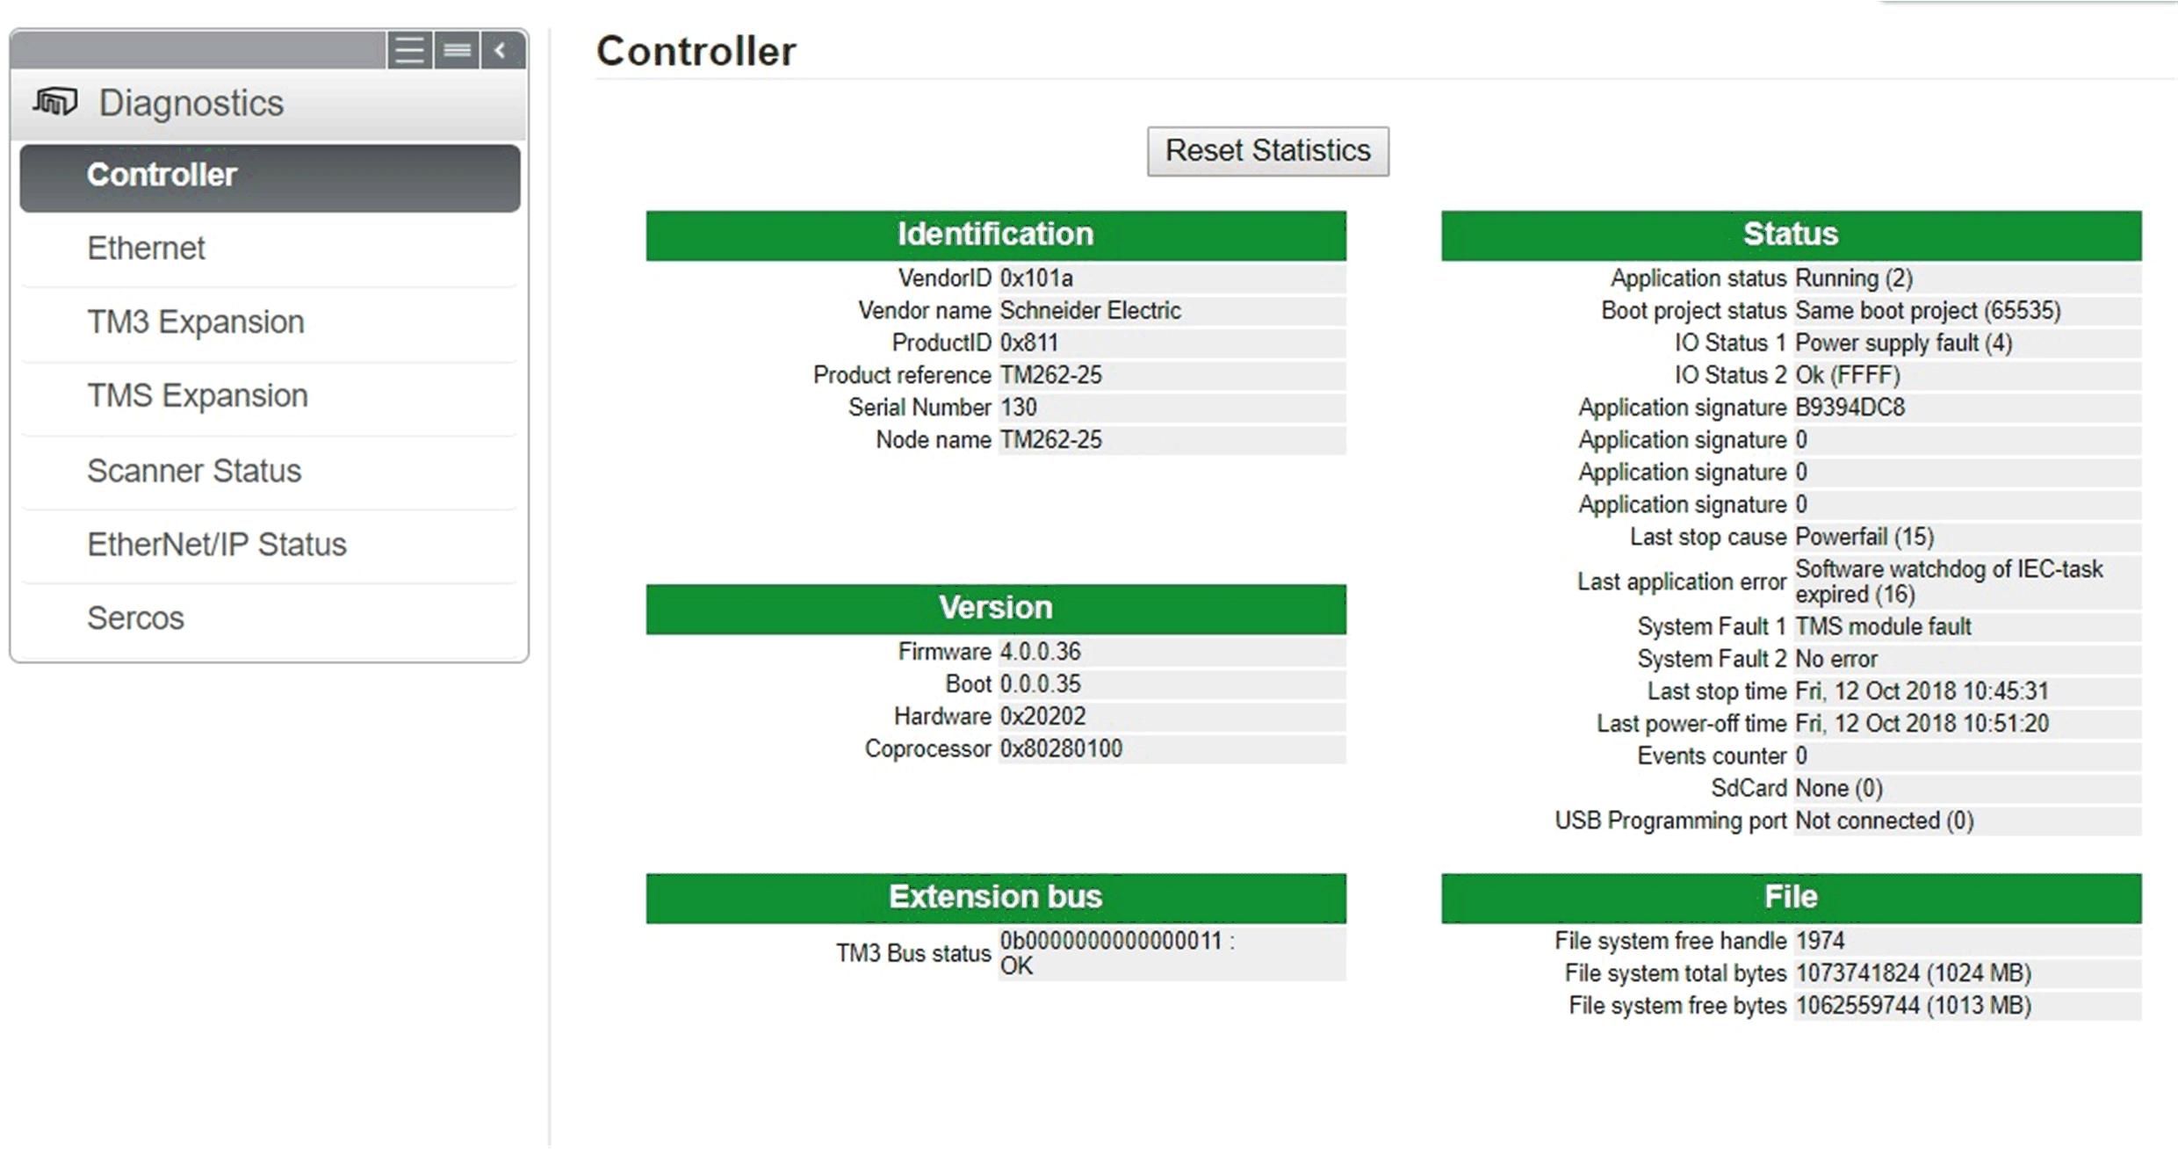Click the wide-spaced three-line menu icon
The height and width of the screenshot is (1149, 2178).
tap(409, 50)
